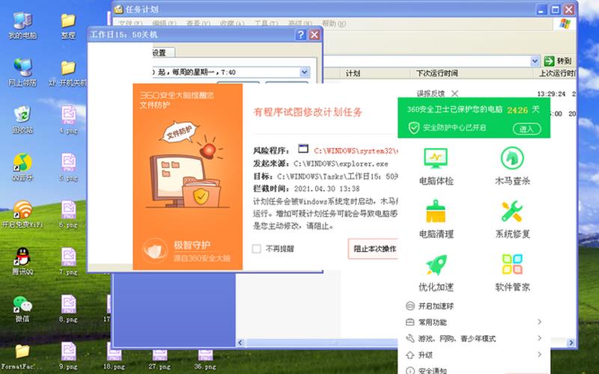Select 9.png file on desktop
The image size is (599, 374).
click(x=68, y=356)
